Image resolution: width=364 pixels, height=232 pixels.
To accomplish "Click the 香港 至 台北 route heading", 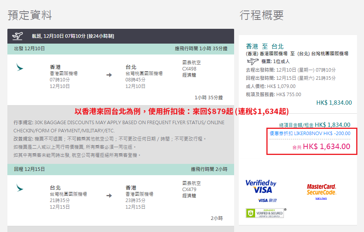I will tap(265, 46).
